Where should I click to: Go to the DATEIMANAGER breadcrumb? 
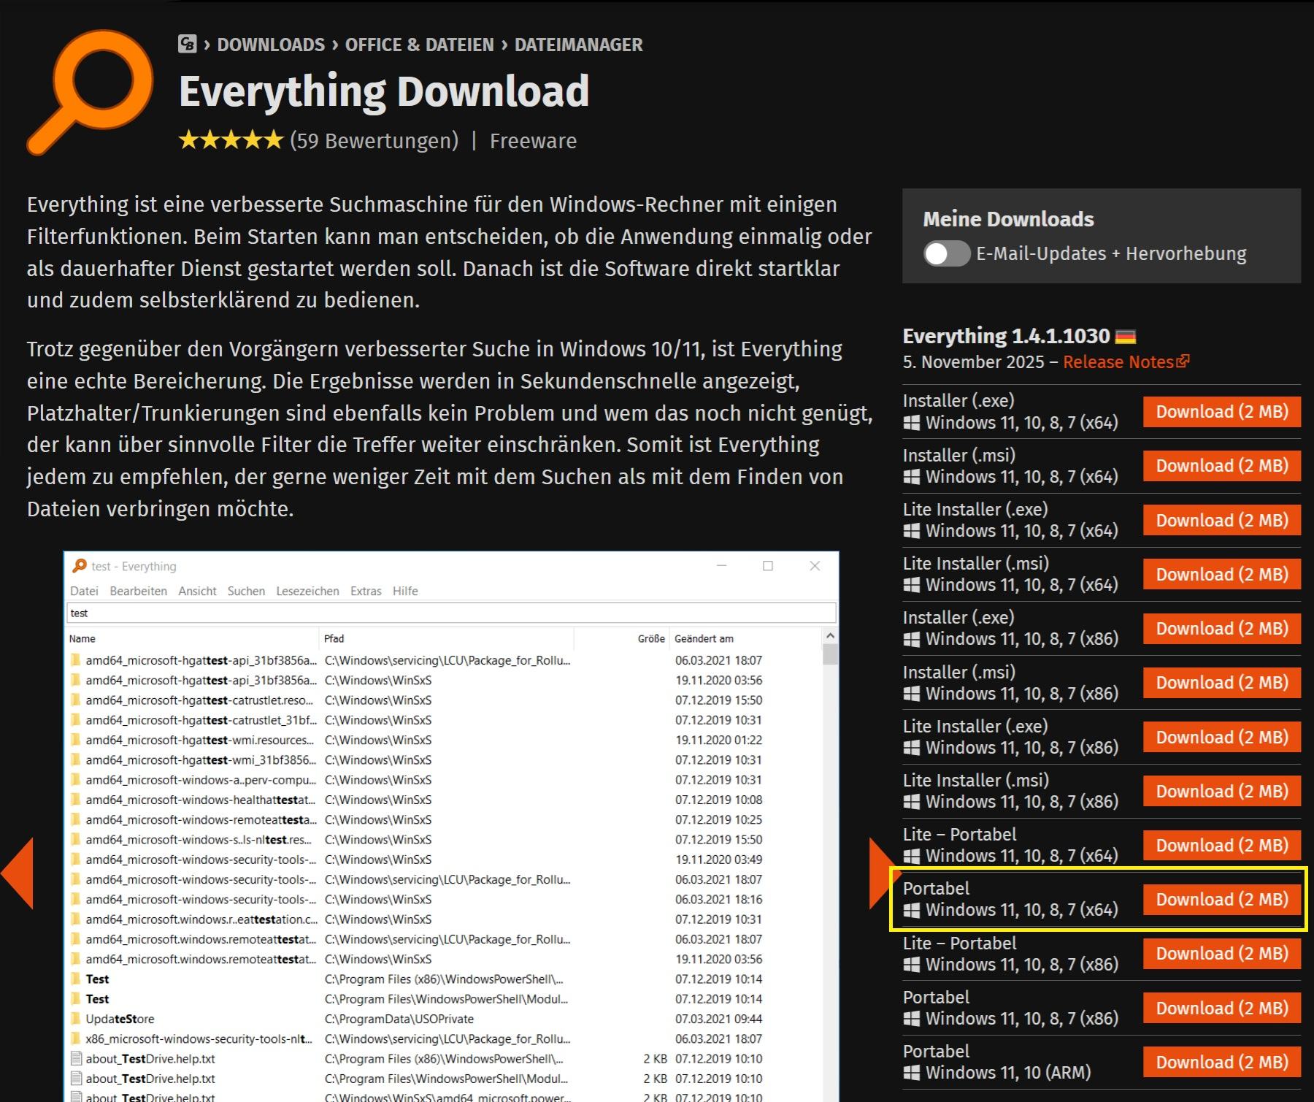tap(579, 45)
